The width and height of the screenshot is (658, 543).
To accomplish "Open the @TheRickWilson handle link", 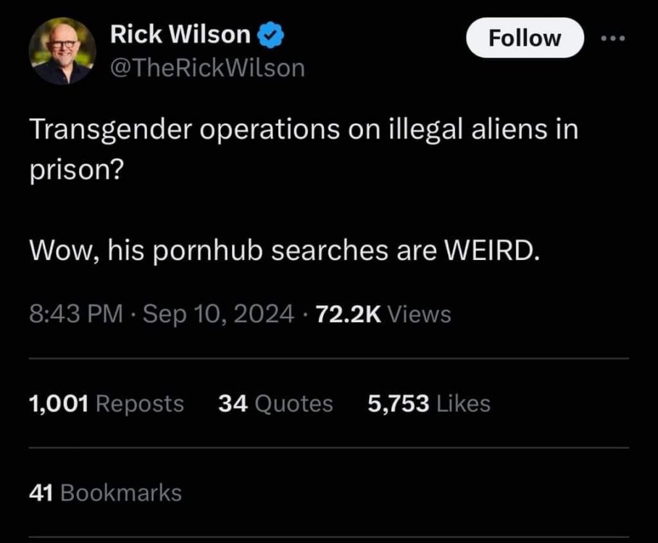I will pos(207,68).
